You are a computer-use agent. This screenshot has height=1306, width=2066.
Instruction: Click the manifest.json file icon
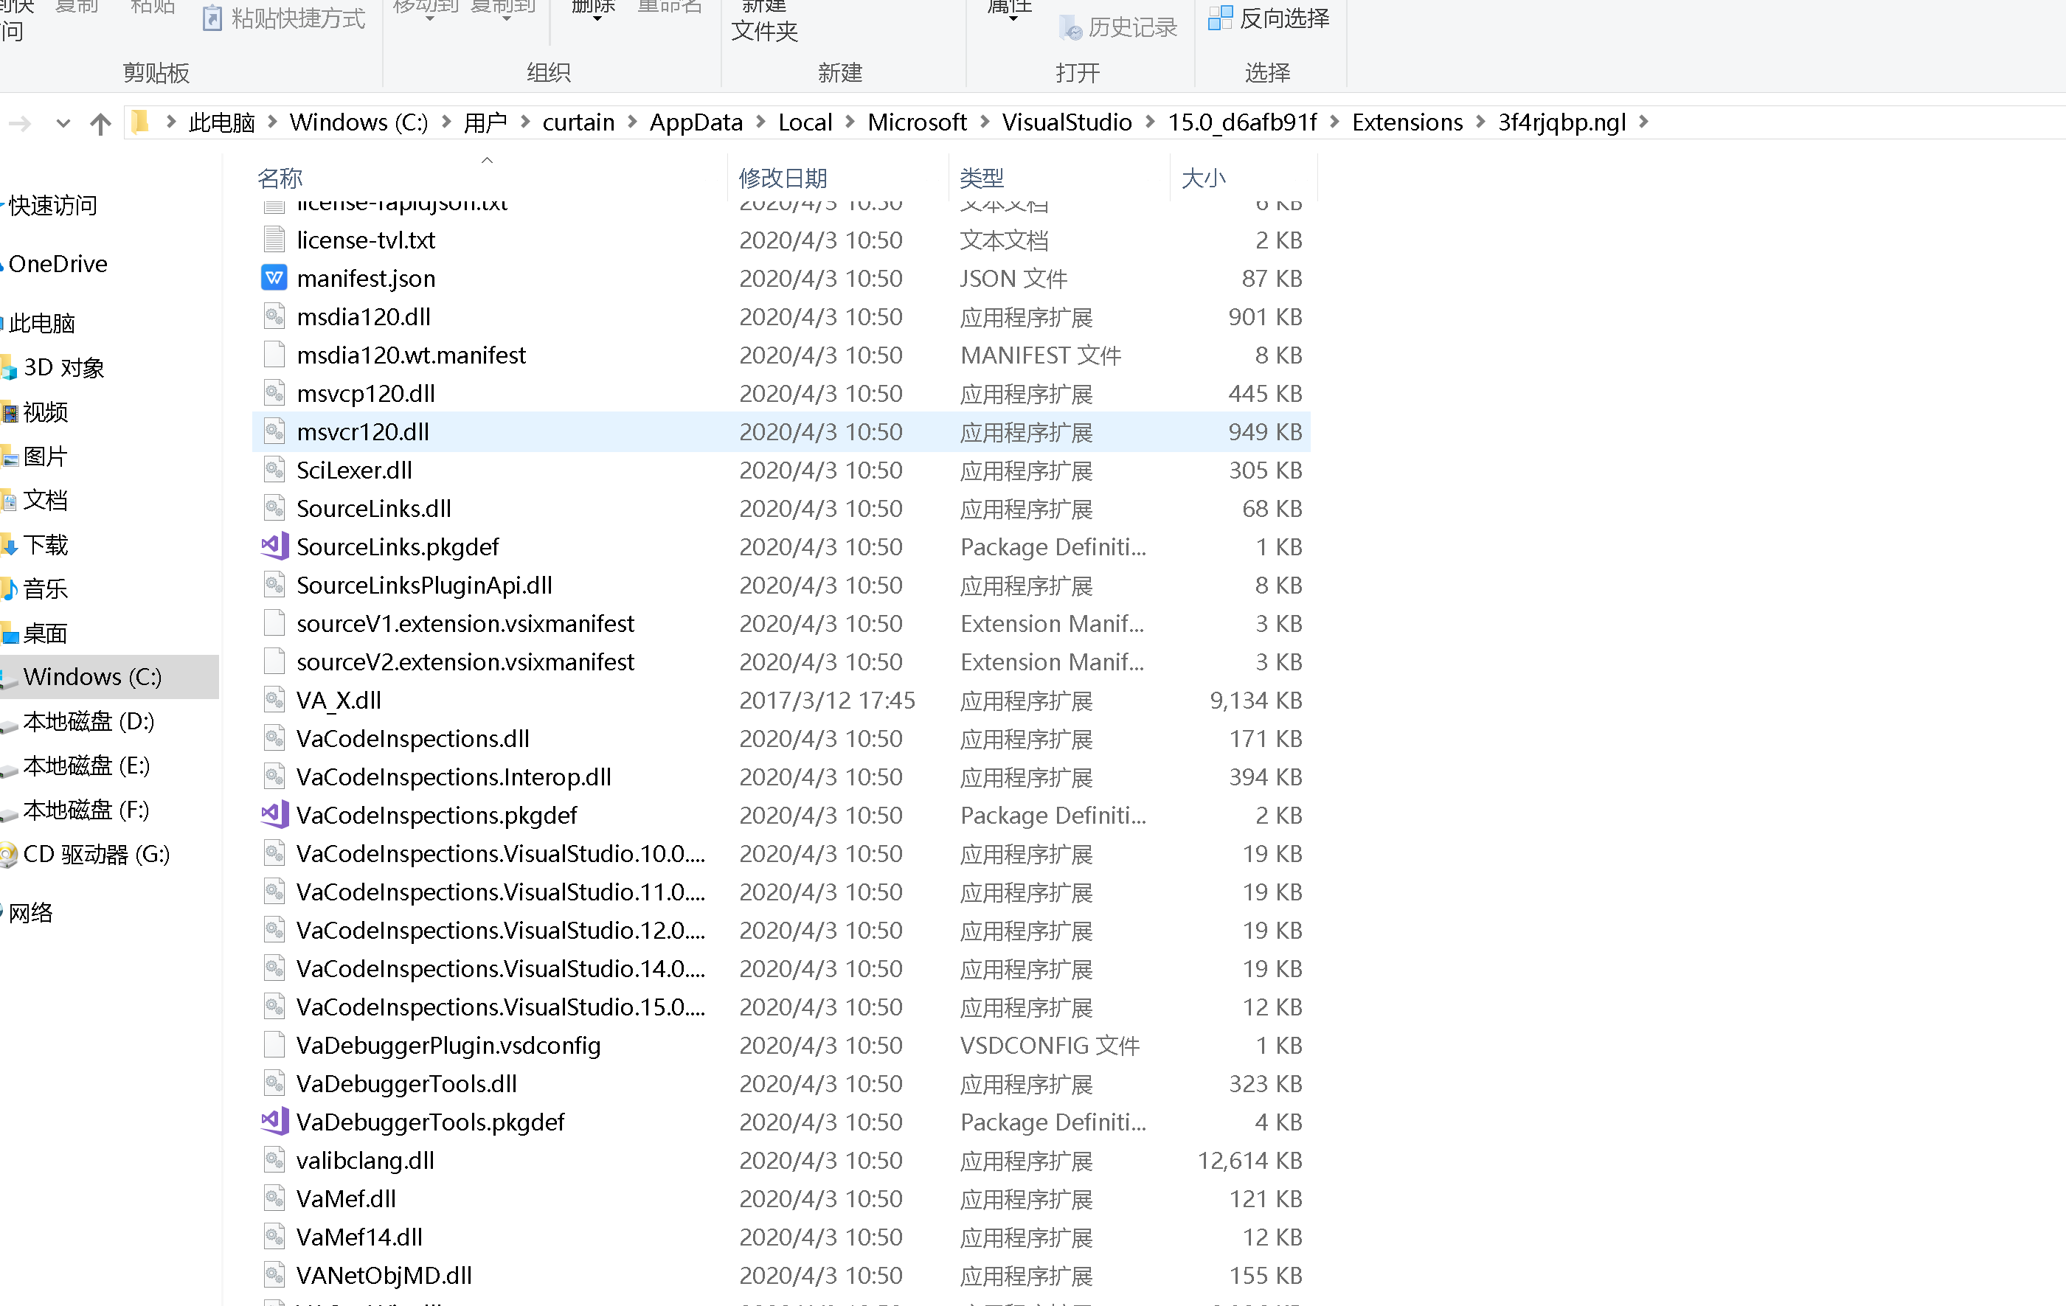point(274,278)
